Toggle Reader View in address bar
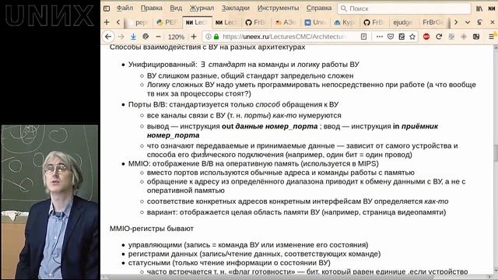This screenshot has height=280, width=498. click(x=363, y=37)
